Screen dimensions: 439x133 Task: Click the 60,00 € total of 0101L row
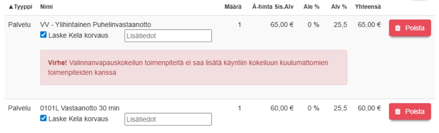click(x=369, y=108)
